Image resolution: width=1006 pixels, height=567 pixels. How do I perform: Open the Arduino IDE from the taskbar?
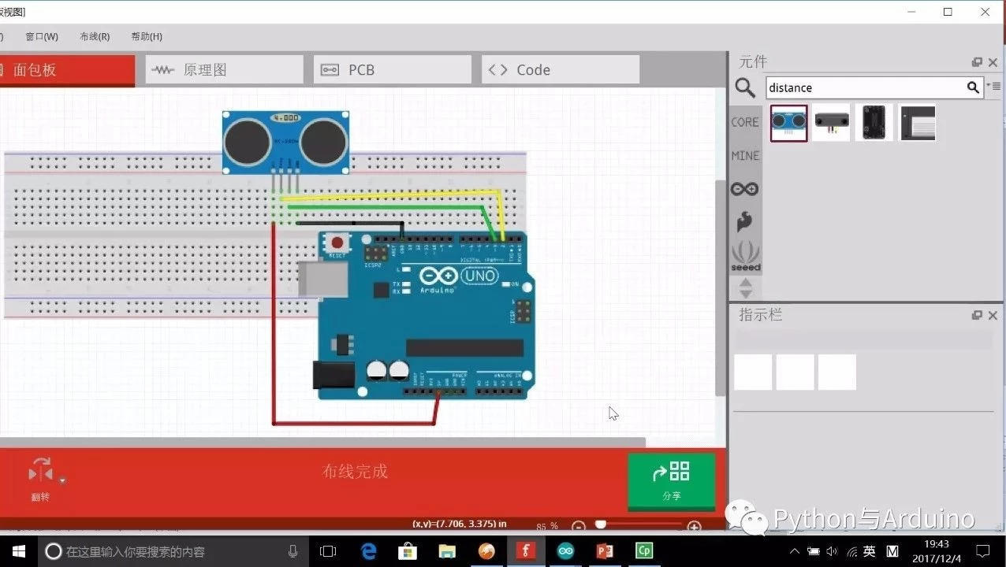[x=565, y=551]
